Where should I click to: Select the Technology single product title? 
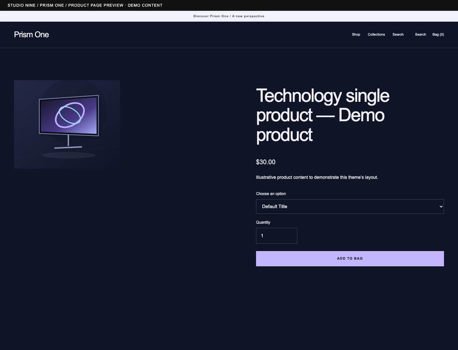[323, 115]
